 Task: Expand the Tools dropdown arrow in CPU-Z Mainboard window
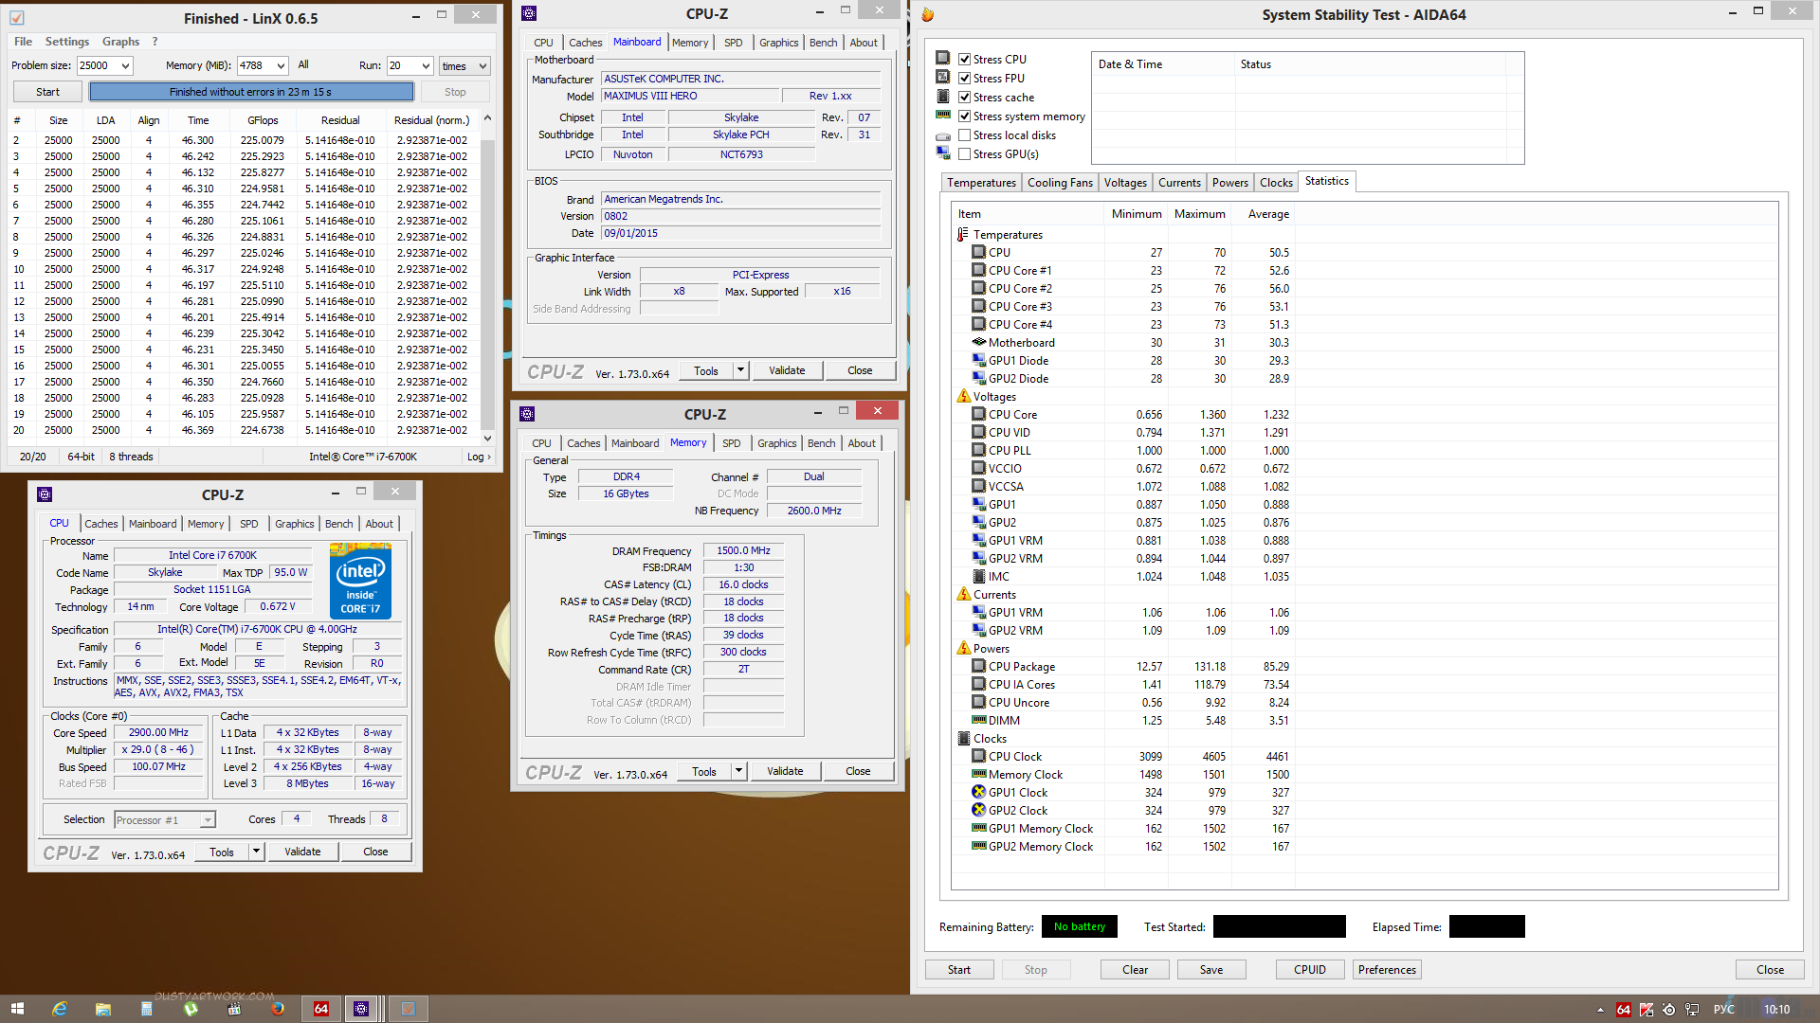pyautogui.click(x=740, y=370)
